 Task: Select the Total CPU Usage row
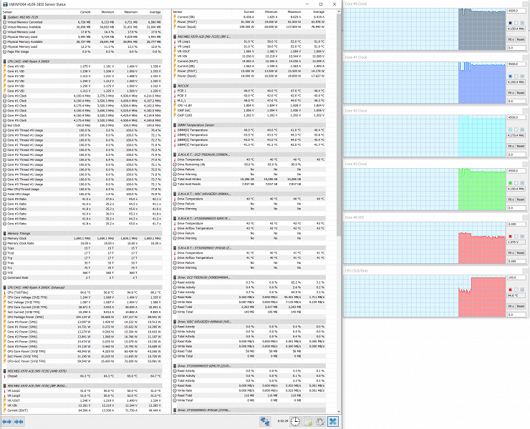82,194
